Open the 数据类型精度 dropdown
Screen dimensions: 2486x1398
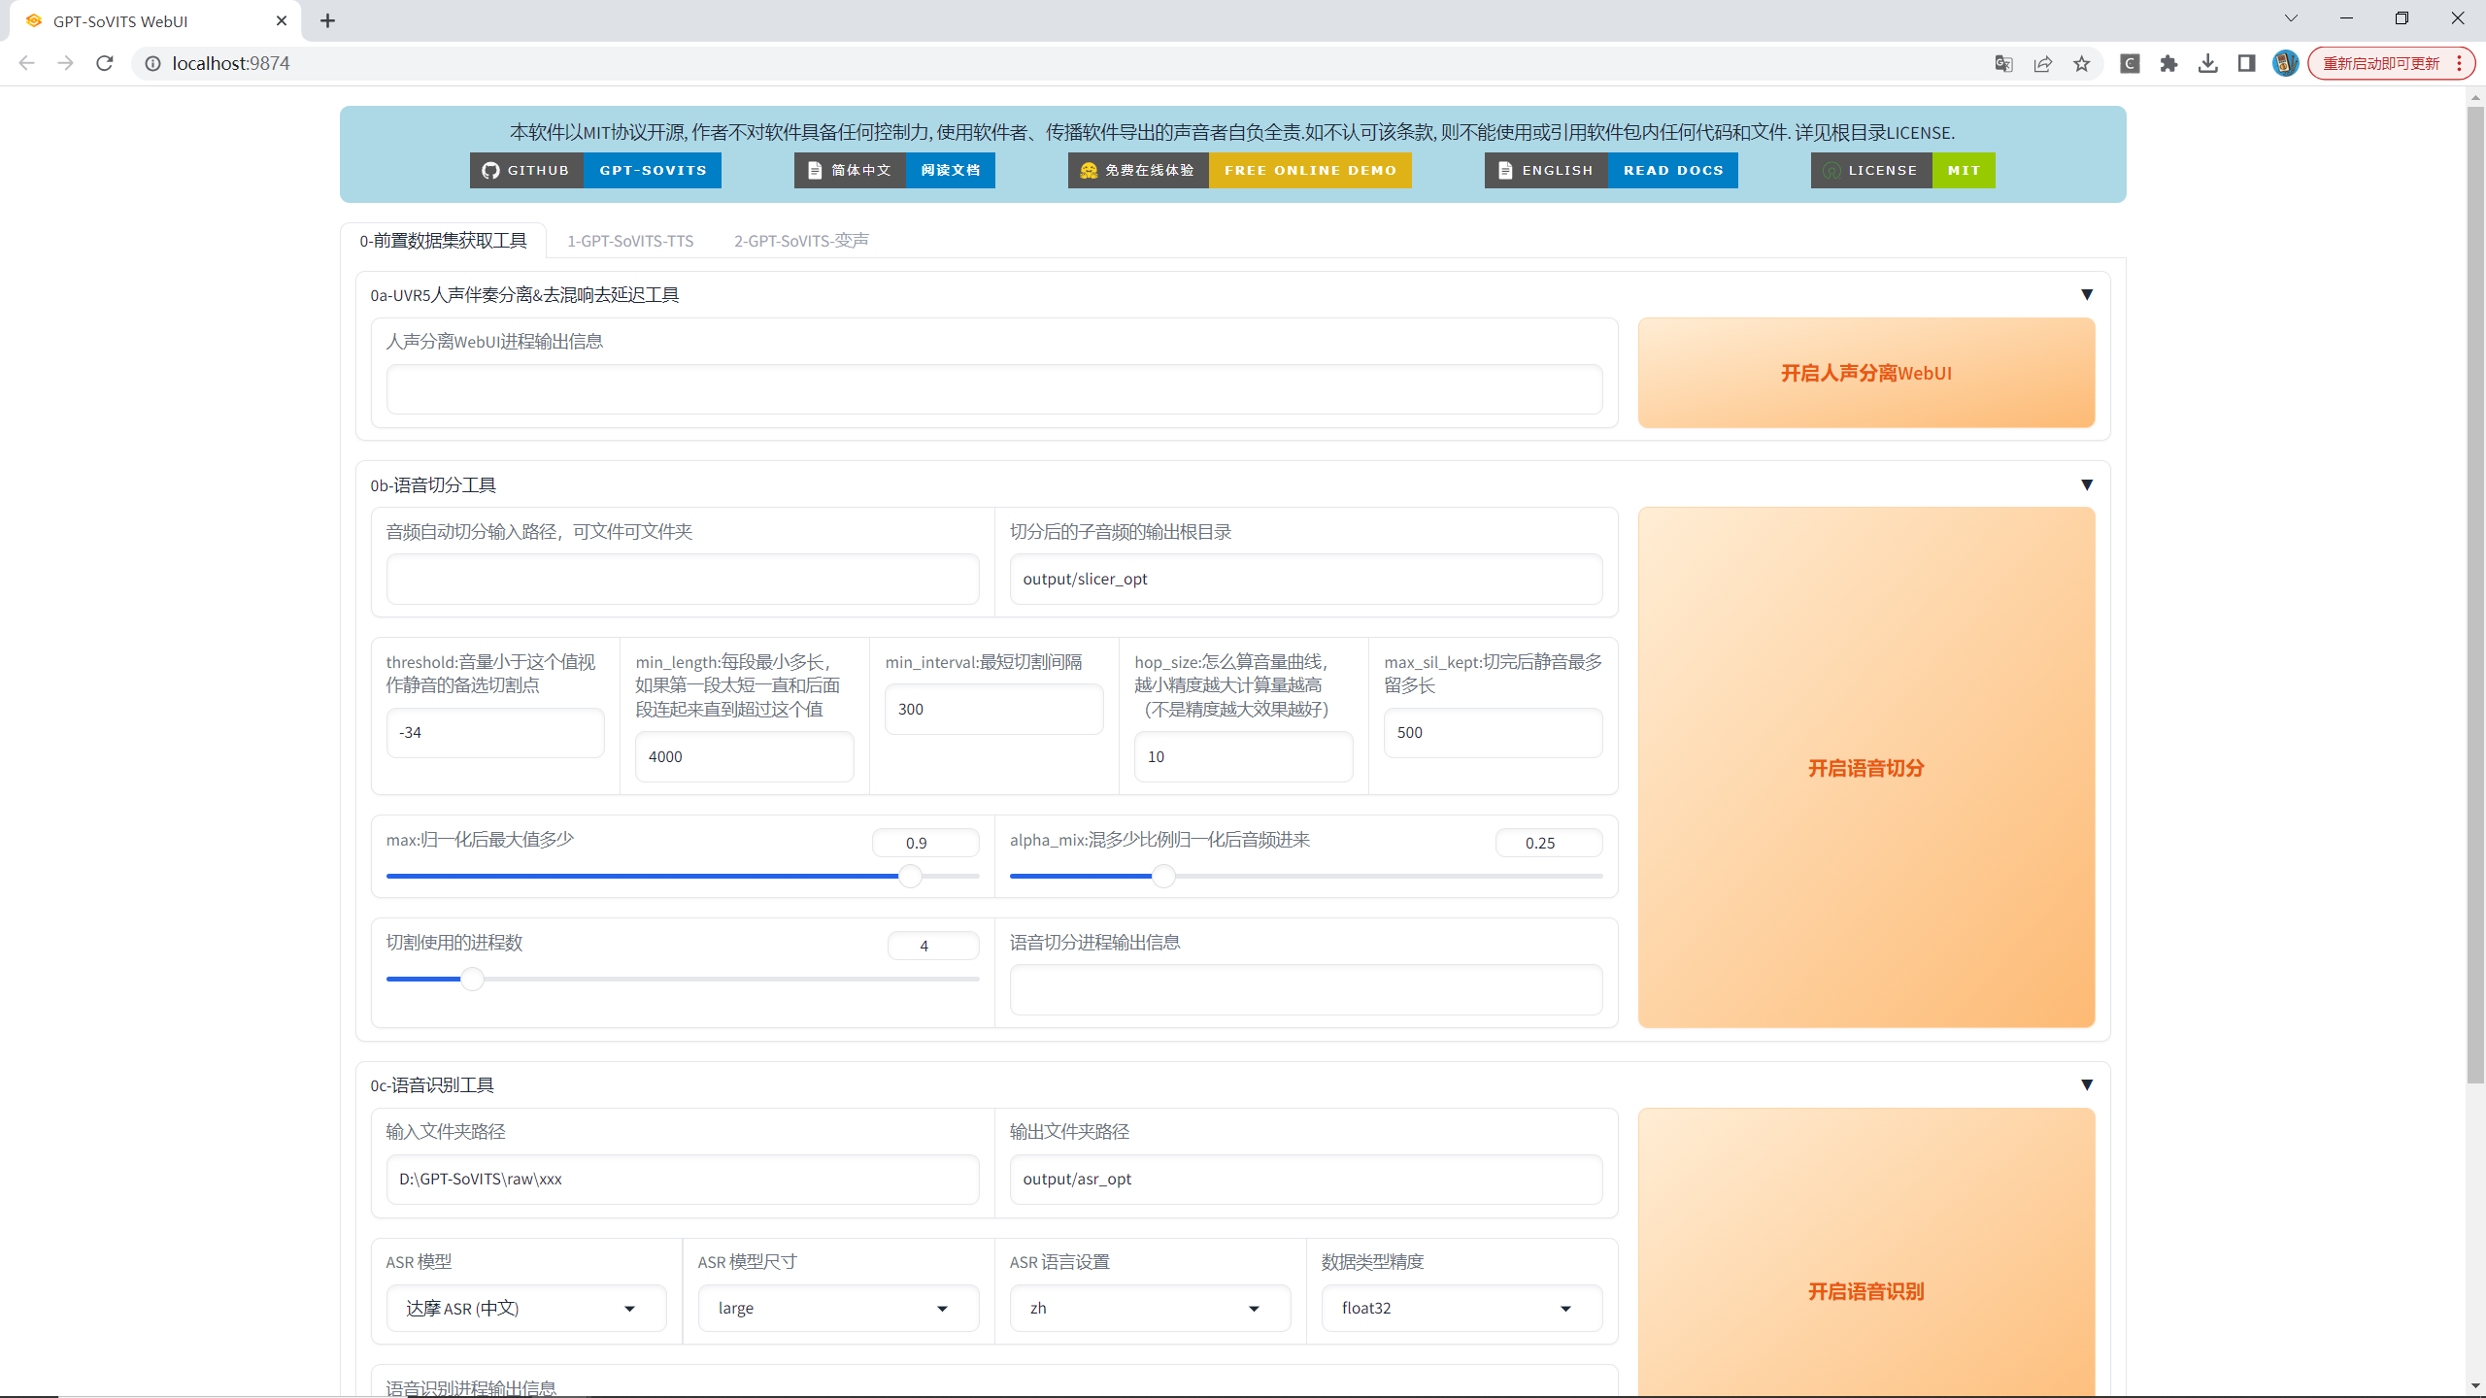[x=1461, y=1308]
